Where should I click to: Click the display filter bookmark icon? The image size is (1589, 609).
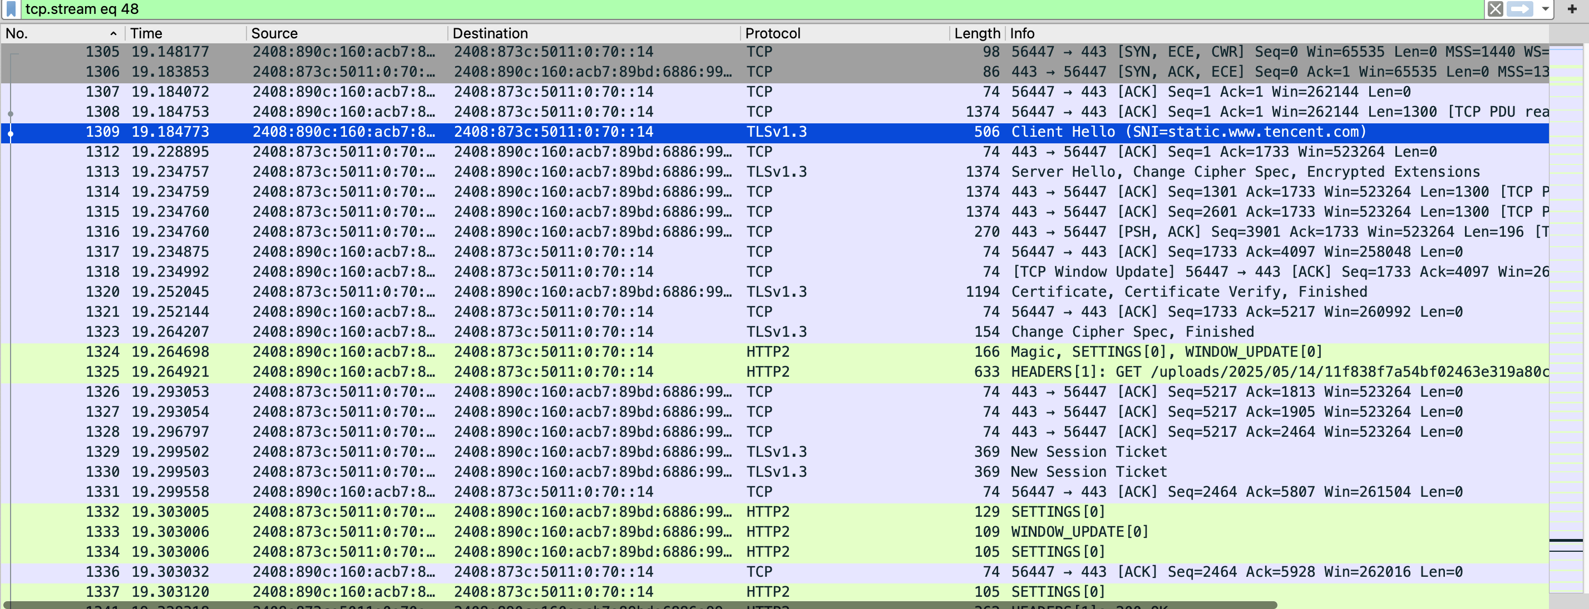tap(11, 9)
